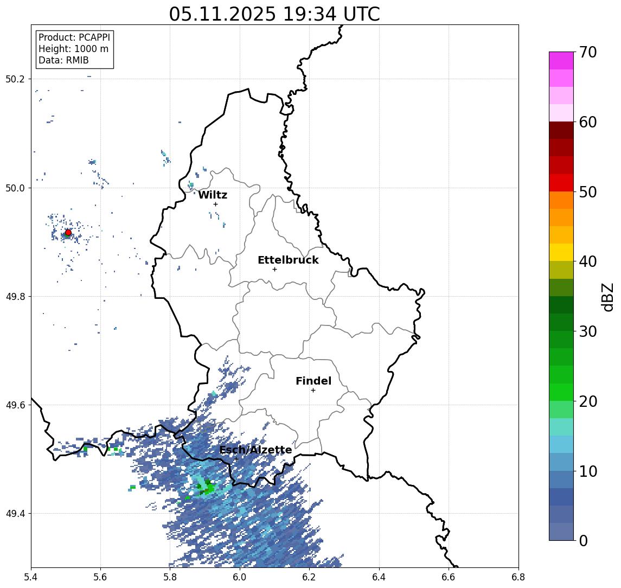Click the longitude axis label 5.6

[x=100, y=577]
